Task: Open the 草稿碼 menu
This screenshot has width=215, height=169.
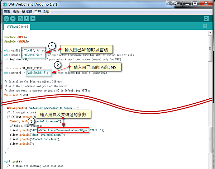Action: pos(27,12)
